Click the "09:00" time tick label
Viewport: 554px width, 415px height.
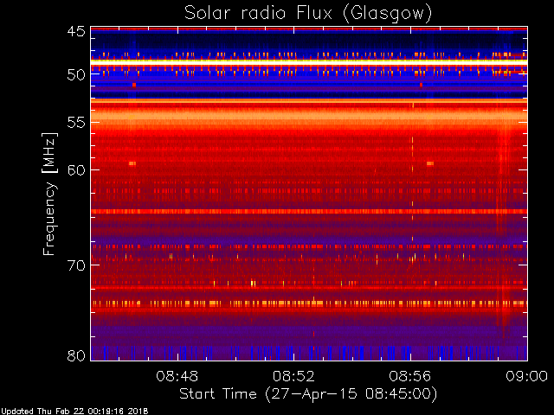click(526, 376)
